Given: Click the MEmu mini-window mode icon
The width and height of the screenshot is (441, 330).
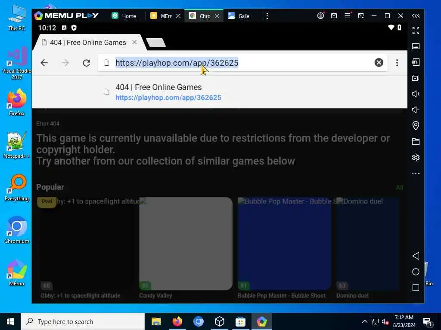Looking at the screenshot, I should pyautogui.click(x=361, y=16).
